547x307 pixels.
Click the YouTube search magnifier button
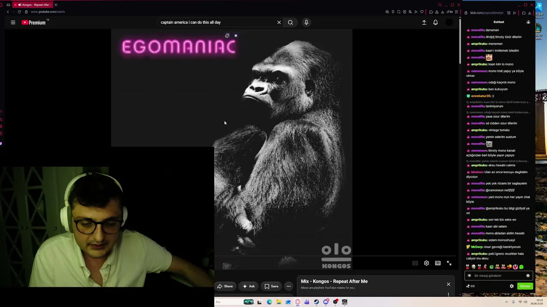[290, 22]
